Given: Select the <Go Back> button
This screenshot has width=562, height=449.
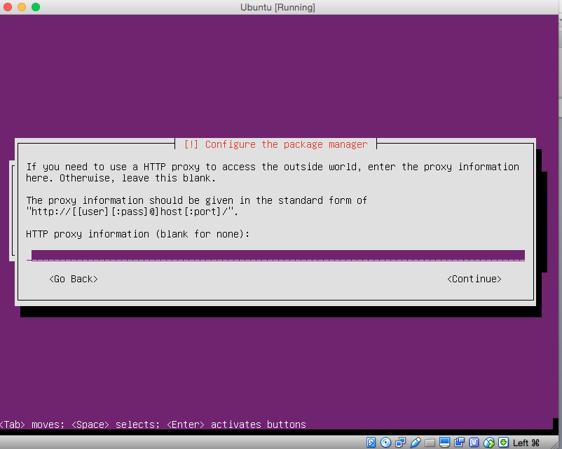Looking at the screenshot, I should tap(74, 279).
